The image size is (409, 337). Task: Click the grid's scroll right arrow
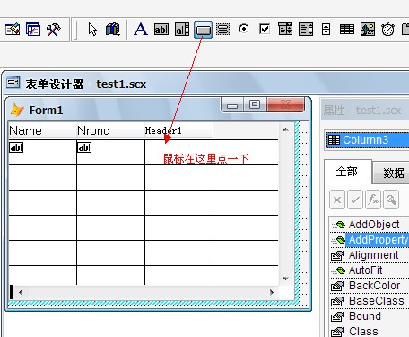[272, 292]
